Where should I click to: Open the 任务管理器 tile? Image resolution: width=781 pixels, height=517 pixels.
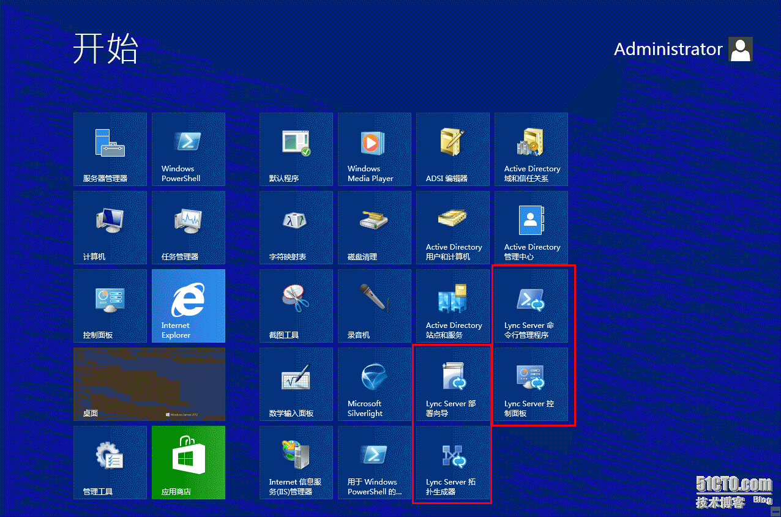(189, 228)
